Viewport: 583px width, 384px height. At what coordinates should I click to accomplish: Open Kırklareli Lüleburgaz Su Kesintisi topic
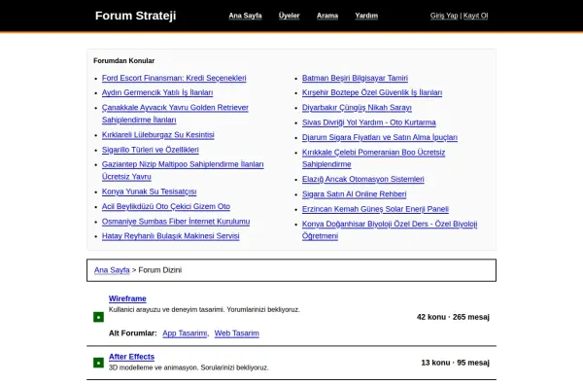(x=158, y=135)
